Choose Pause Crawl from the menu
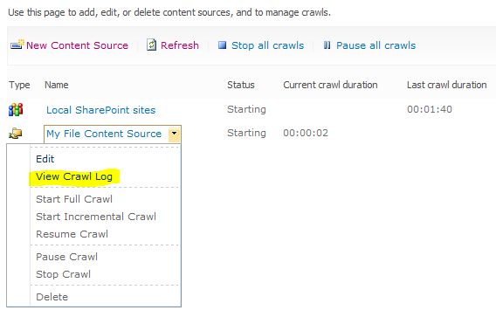The height and width of the screenshot is (324, 496). click(66, 257)
